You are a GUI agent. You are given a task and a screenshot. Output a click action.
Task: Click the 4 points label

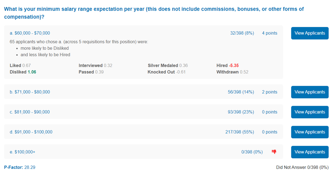pyautogui.click(x=269, y=33)
